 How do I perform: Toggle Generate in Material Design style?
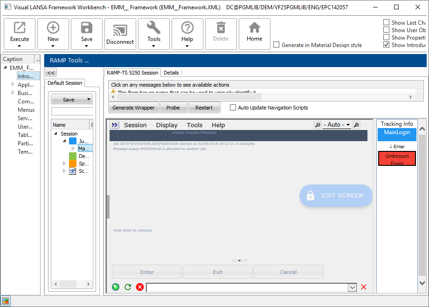coord(277,45)
